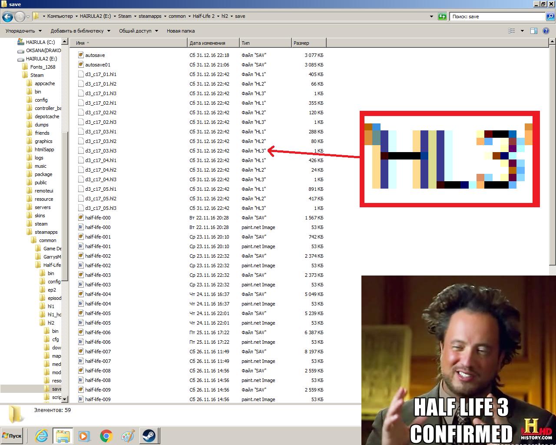Open the remoteui folder in tree
Image resolution: width=556 pixels, height=445 pixels.
pyautogui.click(x=44, y=191)
